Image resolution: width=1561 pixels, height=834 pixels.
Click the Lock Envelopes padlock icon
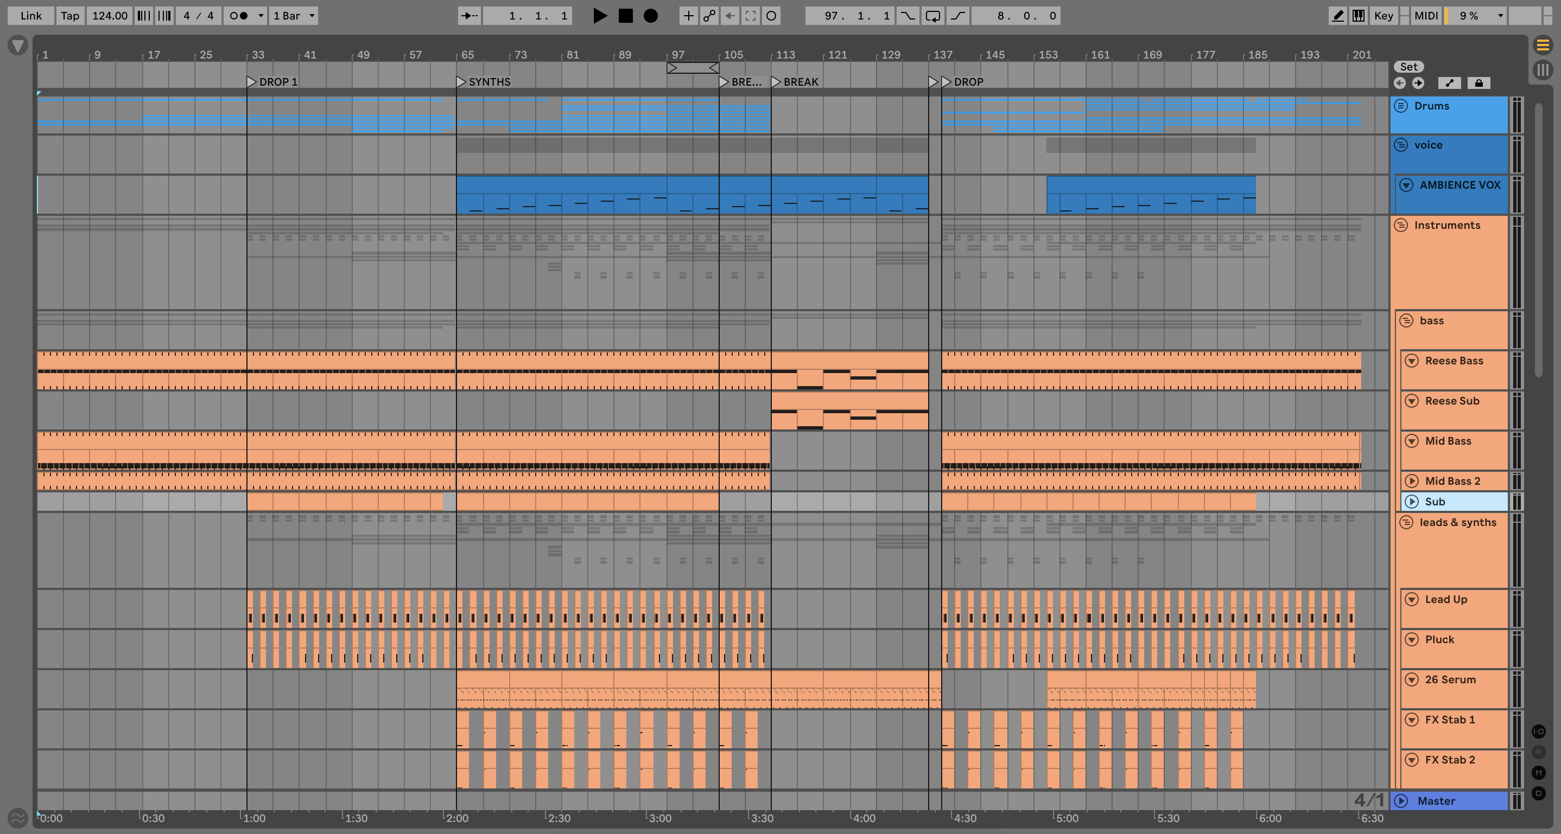coord(1478,83)
